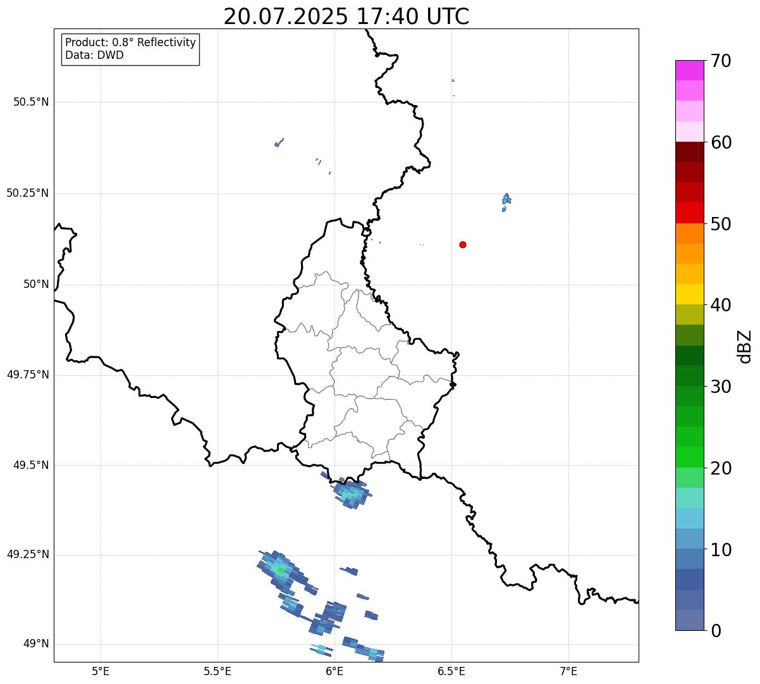Viewport: 760px width, 684px height.
Task: Click the orange colorbar segment just below 50
Action: pyautogui.click(x=689, y=233)
